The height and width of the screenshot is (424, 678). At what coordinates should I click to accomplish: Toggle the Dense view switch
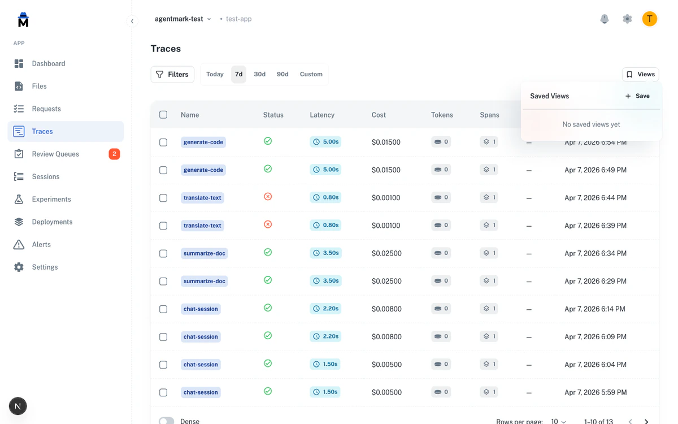pos(166,421)
